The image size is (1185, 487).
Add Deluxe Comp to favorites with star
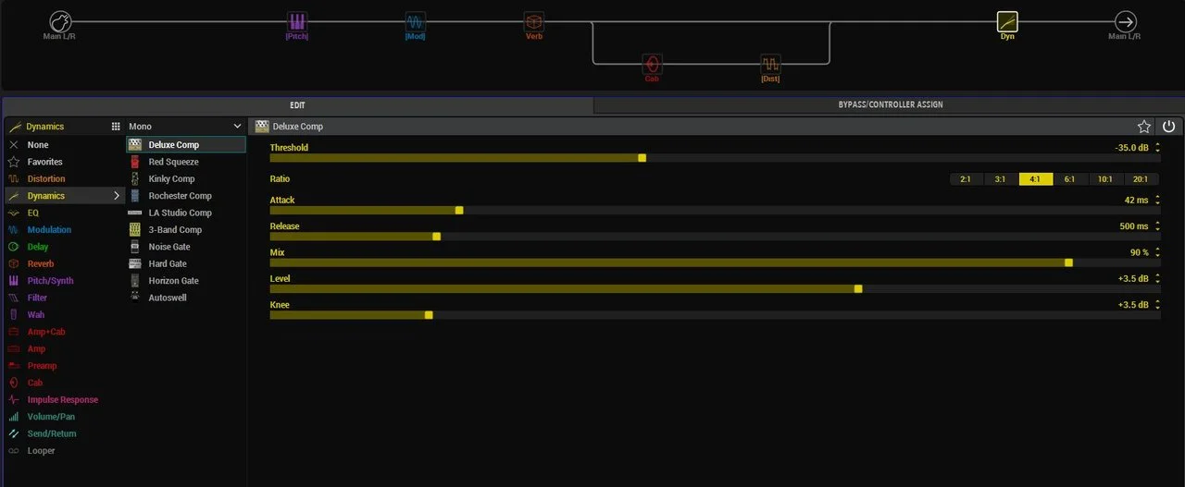pyautogui.click(x=1144, y=127)
